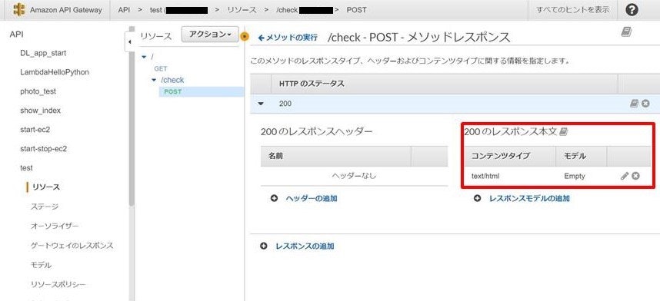
Task: Select the POST method under /check
Action: [173, 91]
